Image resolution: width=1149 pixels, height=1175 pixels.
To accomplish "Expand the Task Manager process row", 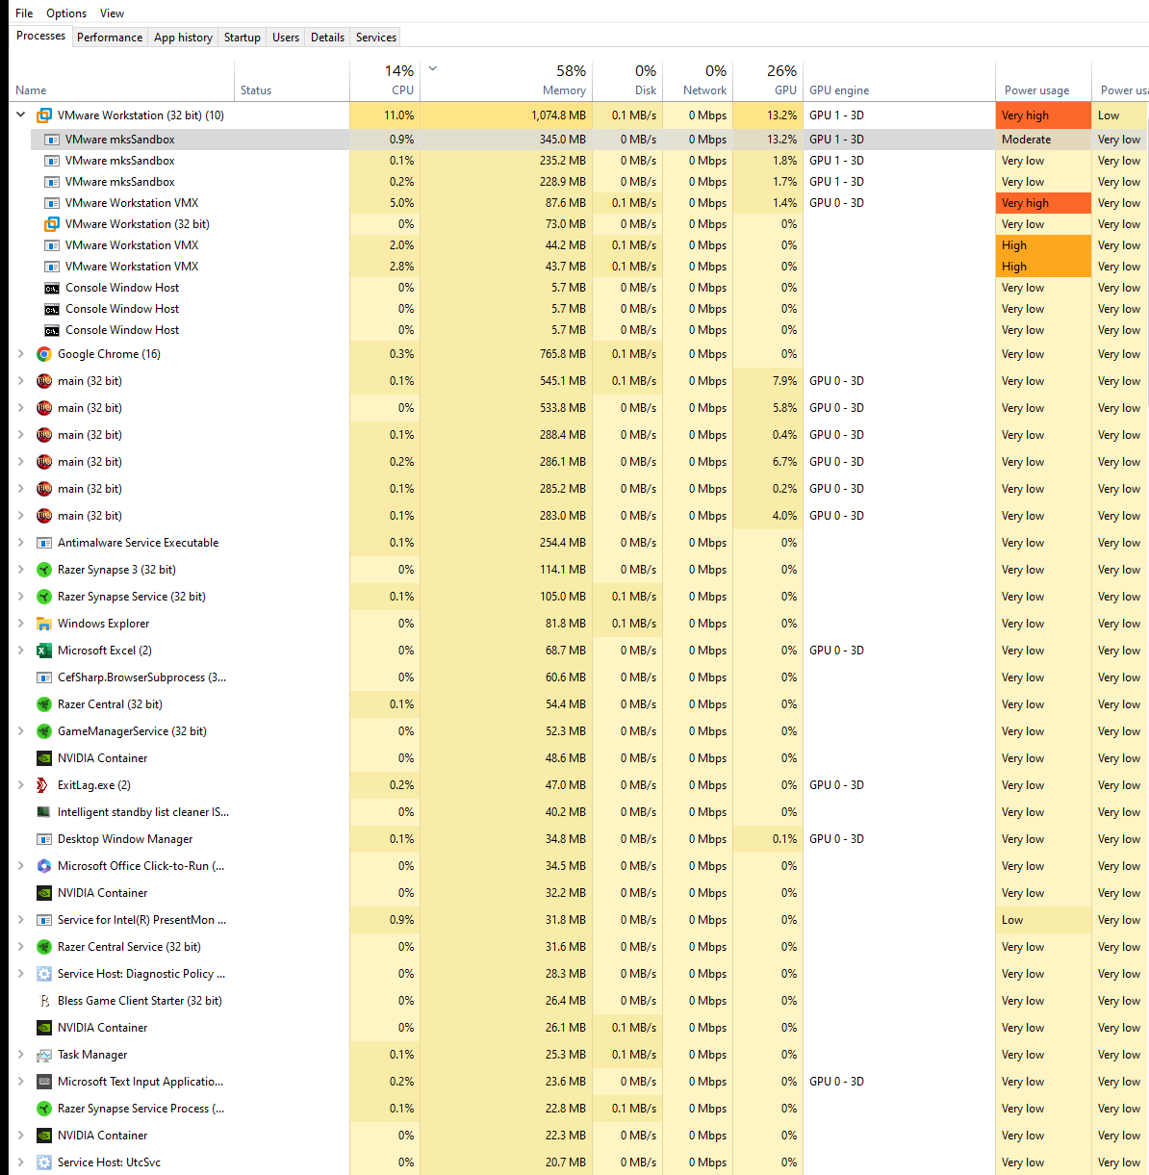I will coord(20,1055).
